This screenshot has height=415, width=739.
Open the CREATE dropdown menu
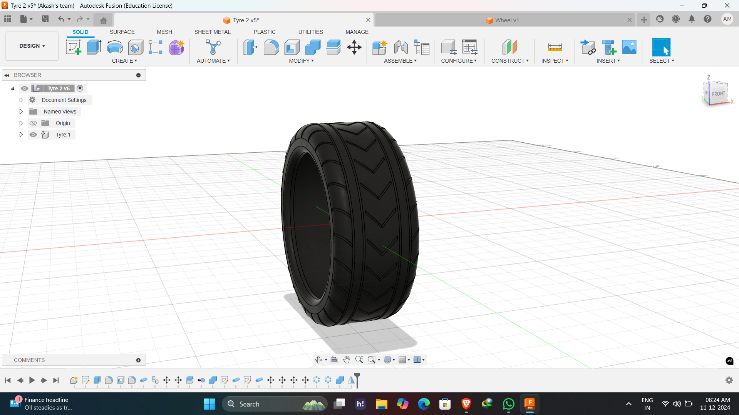pyautogui.click(x=124, y=61)
